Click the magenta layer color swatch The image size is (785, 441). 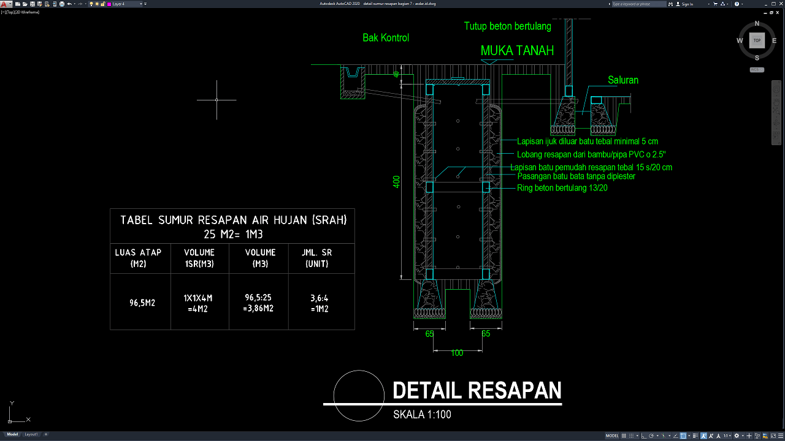click(109, 4)
